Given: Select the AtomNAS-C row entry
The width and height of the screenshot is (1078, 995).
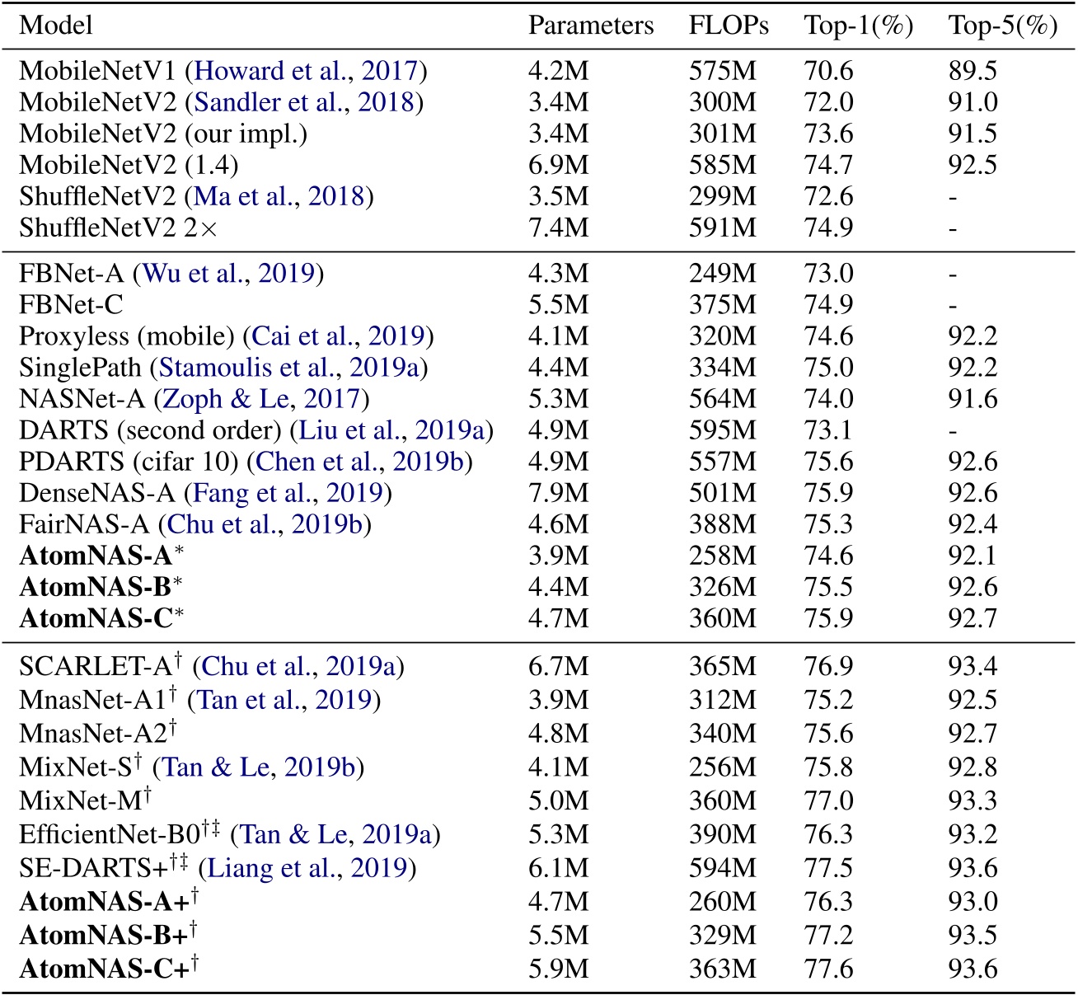Looking at the screenshot, I should [89, 618].
